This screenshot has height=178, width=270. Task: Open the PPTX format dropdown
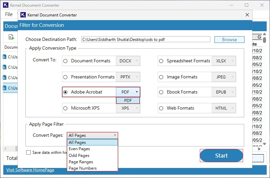(x=128, y=77)
